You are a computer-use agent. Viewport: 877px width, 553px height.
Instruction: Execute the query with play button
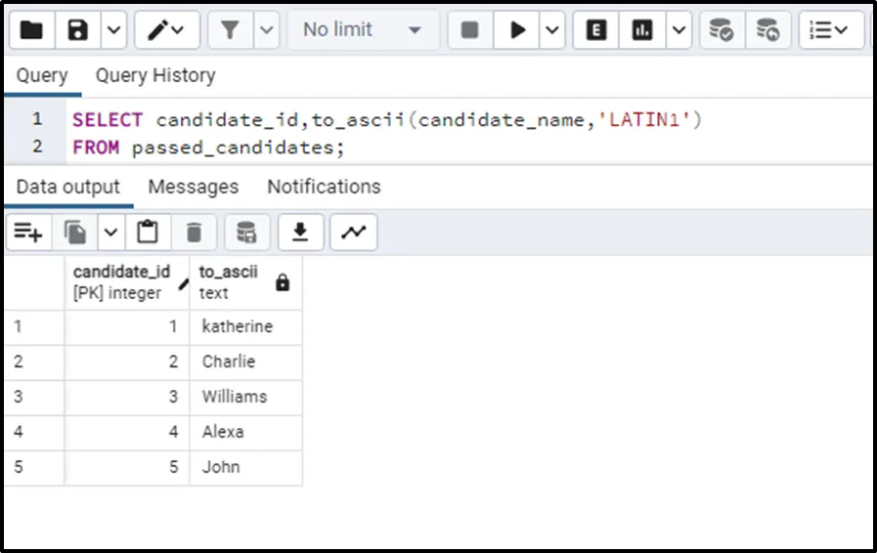517,30
